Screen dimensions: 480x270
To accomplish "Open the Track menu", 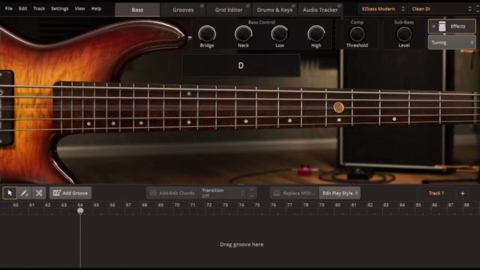I will 39,8.
